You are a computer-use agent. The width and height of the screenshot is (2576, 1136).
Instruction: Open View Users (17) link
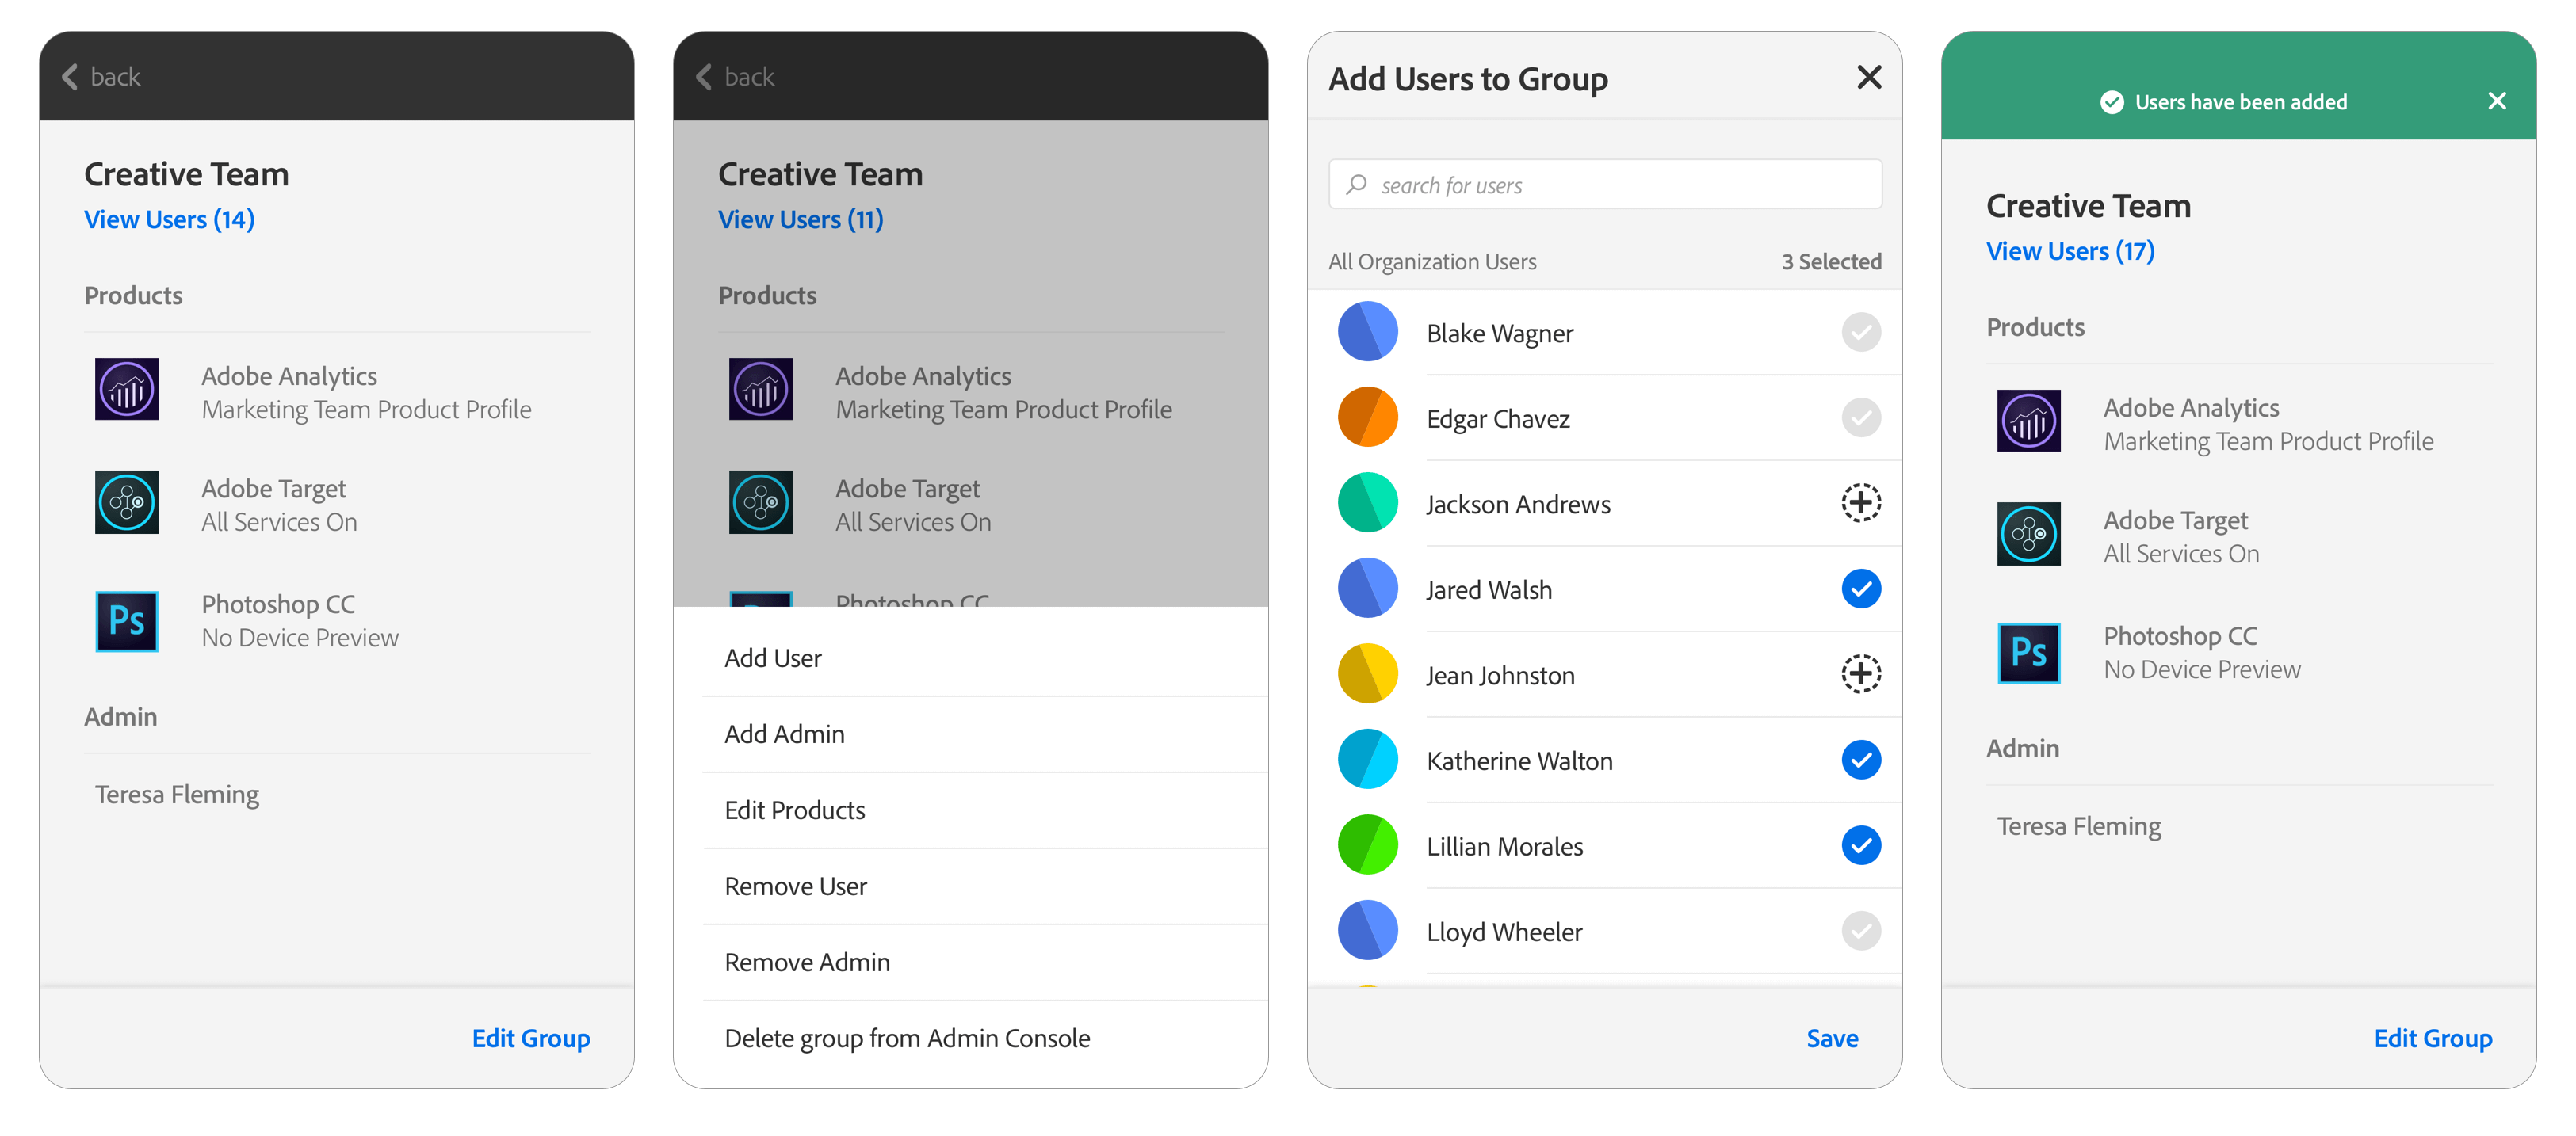(x=2069, y=251)
